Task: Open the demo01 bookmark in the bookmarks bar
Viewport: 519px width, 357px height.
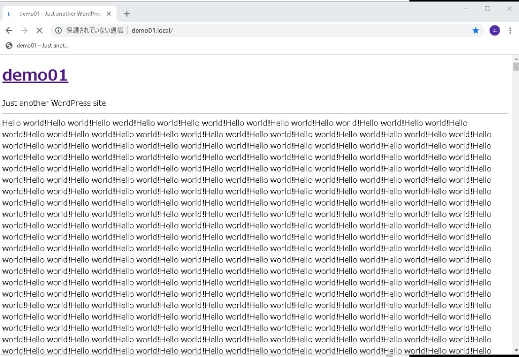Action: click(37, 46)
